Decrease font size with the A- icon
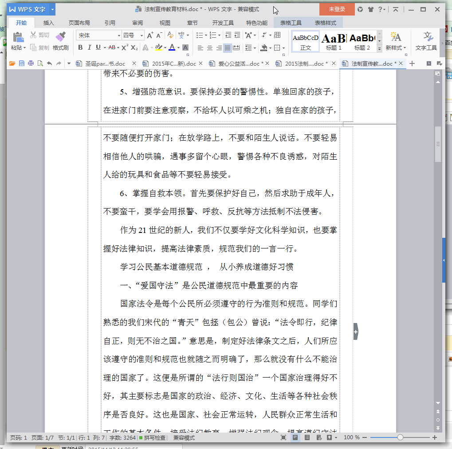 click(x=159, y=35)
